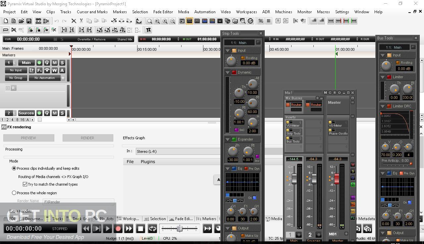The image size is (424, 244).
Task: Collapse the Dynamic section in Strip Tools
Action: (228, 72)
